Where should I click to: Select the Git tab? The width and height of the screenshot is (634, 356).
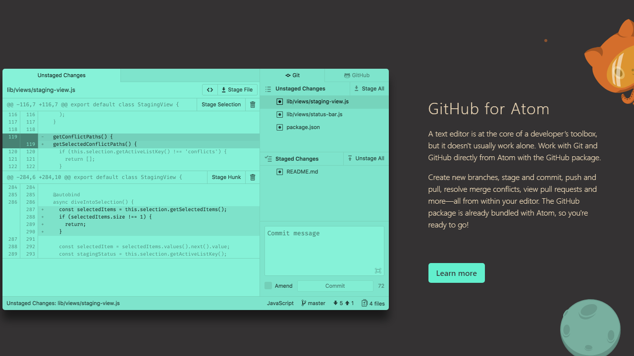[292, 75]
